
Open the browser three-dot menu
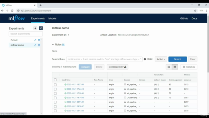206,11
